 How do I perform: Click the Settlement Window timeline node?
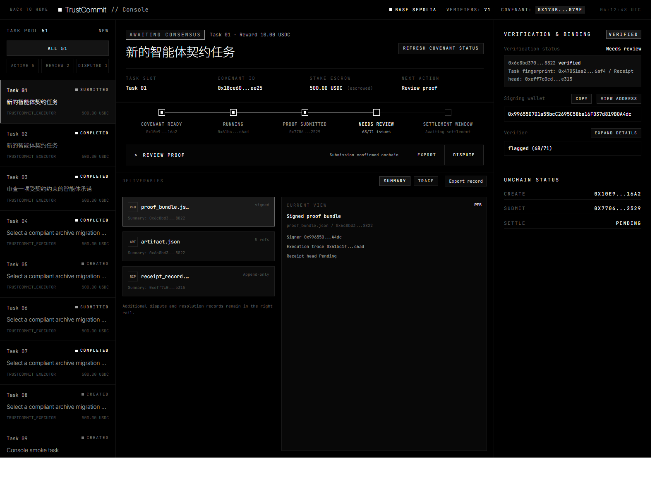(x=448, y=112)
